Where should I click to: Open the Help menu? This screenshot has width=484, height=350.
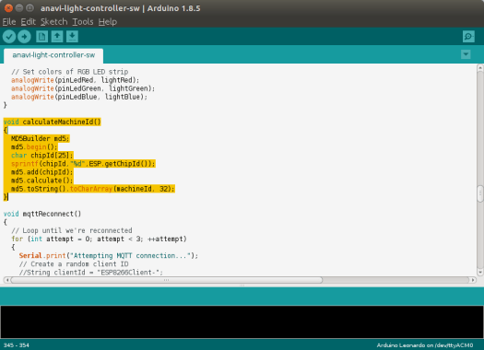click(x=108, y=22)
